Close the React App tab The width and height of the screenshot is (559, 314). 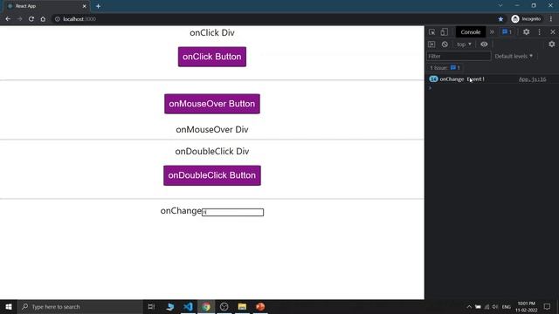85,6
